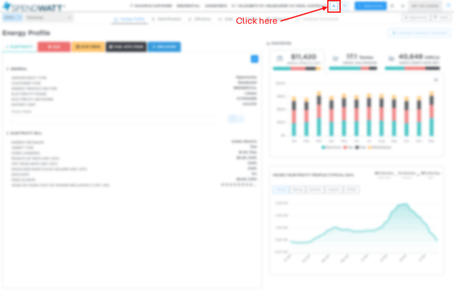Select the yellow energy type tab
Screen dimensions: 454x295
click(88, 47)
